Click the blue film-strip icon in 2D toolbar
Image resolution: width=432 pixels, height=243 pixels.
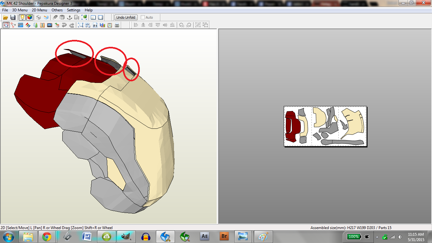pyautogui.click(x=21, y=25)
